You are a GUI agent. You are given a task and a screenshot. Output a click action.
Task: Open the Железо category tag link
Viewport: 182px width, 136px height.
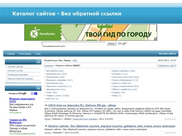pyautogui.click(x=47, y=119)
